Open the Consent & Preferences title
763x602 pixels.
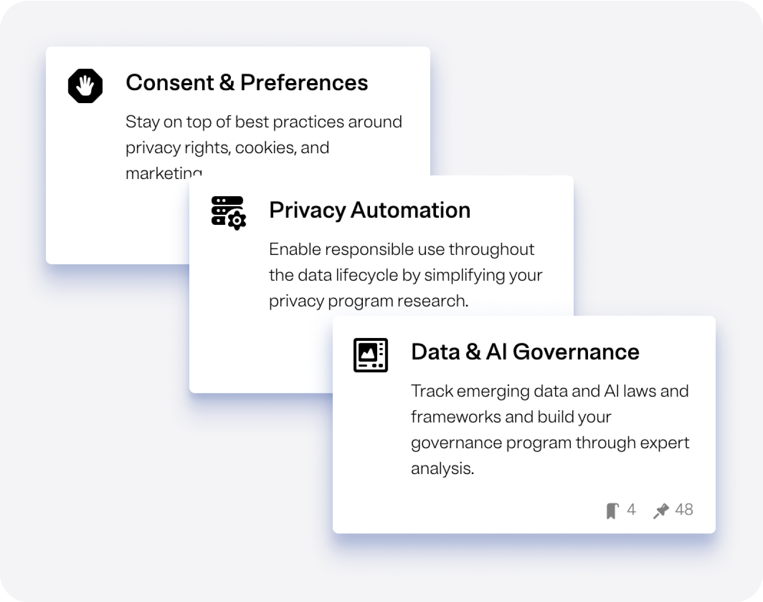pyautogui.click(x=247, y=83)
